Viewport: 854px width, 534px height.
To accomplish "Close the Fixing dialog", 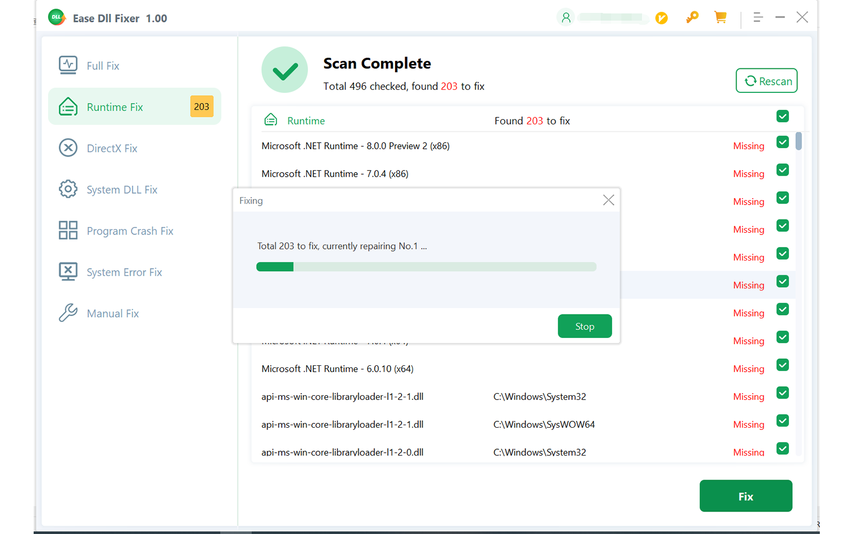I will point(608,200).
